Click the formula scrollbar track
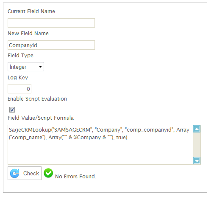 click(197, 145)
